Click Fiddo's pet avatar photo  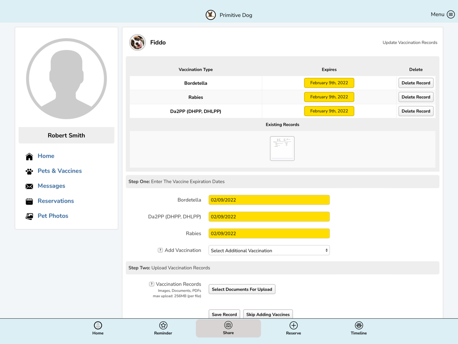coord(137,42)
